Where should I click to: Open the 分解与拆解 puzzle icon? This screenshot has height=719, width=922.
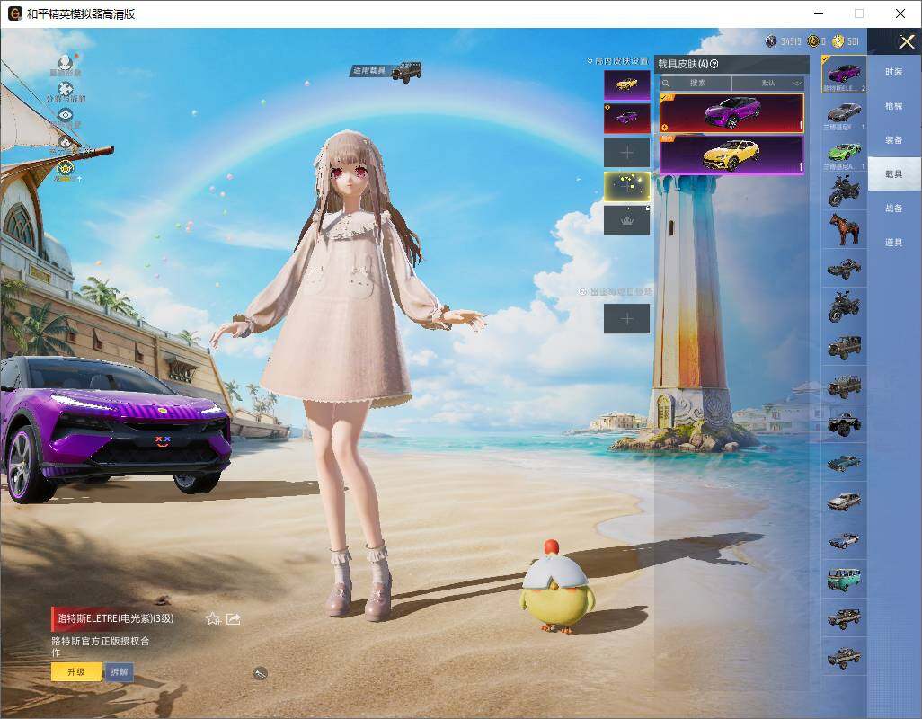[66, 92]
